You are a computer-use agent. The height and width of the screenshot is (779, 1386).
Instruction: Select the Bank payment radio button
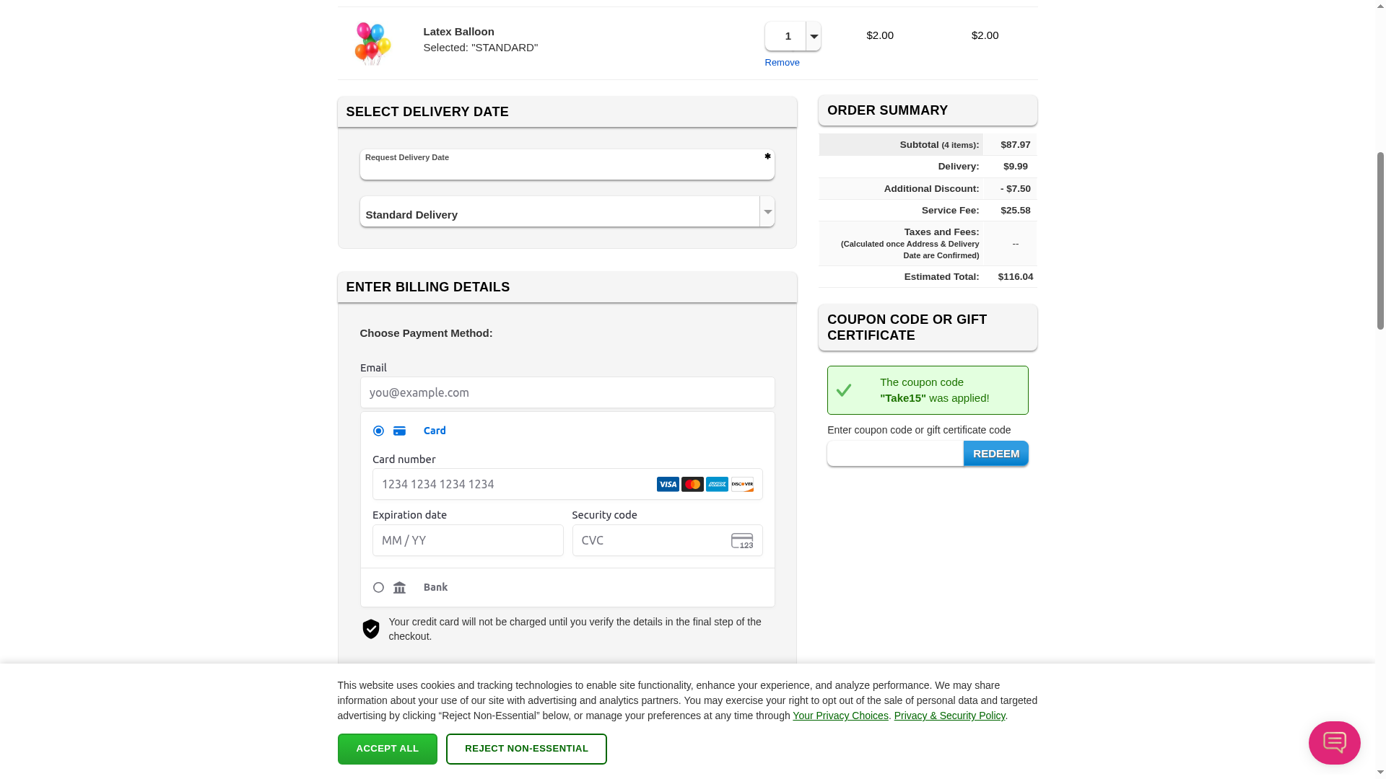point(378,588)
